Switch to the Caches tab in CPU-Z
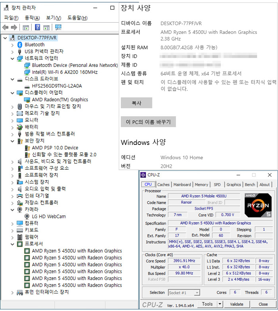This screenshot has width=278, height=311. 164,184
